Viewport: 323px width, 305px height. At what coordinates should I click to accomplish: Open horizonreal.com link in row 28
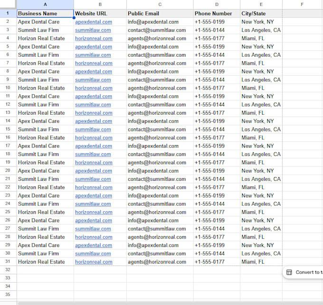pyautogui.click(x=94, y=237)
